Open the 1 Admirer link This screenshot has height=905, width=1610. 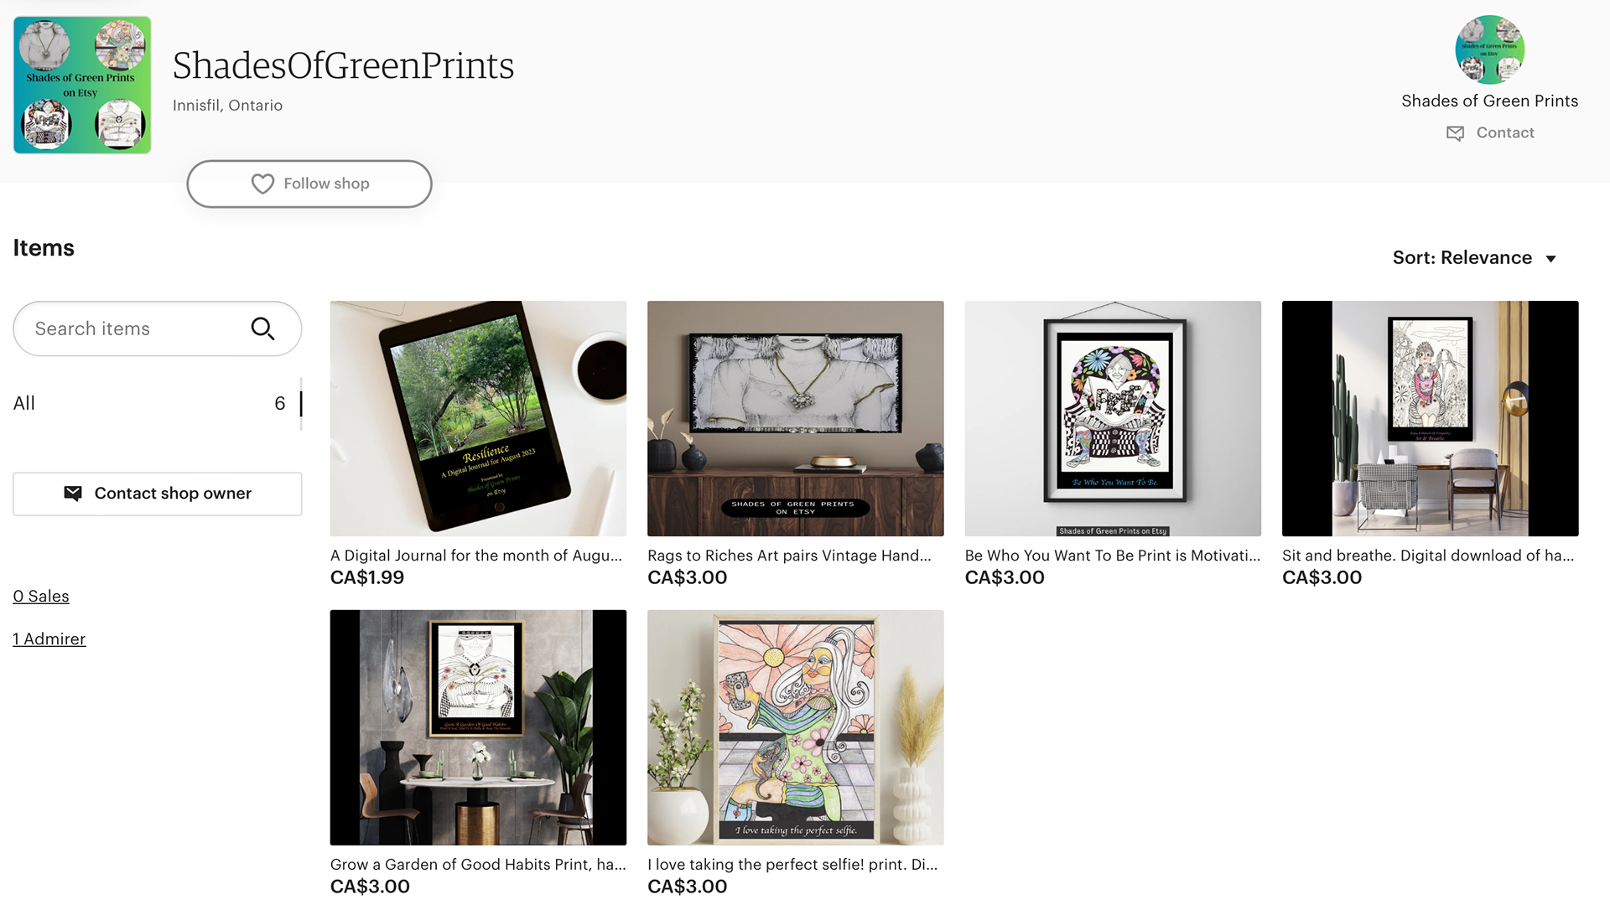49,639
